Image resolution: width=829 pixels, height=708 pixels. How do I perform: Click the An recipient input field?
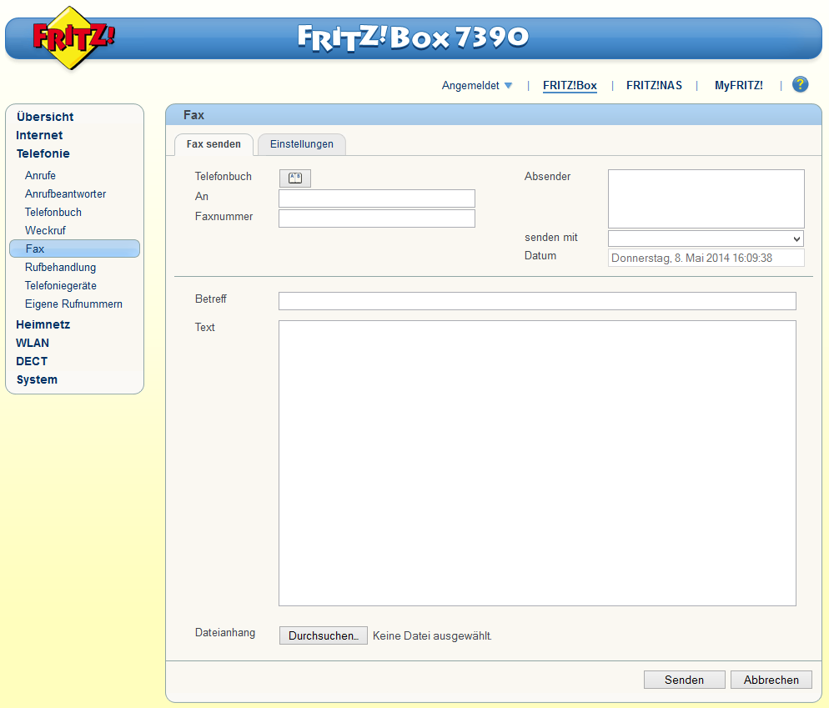(377, 198)
